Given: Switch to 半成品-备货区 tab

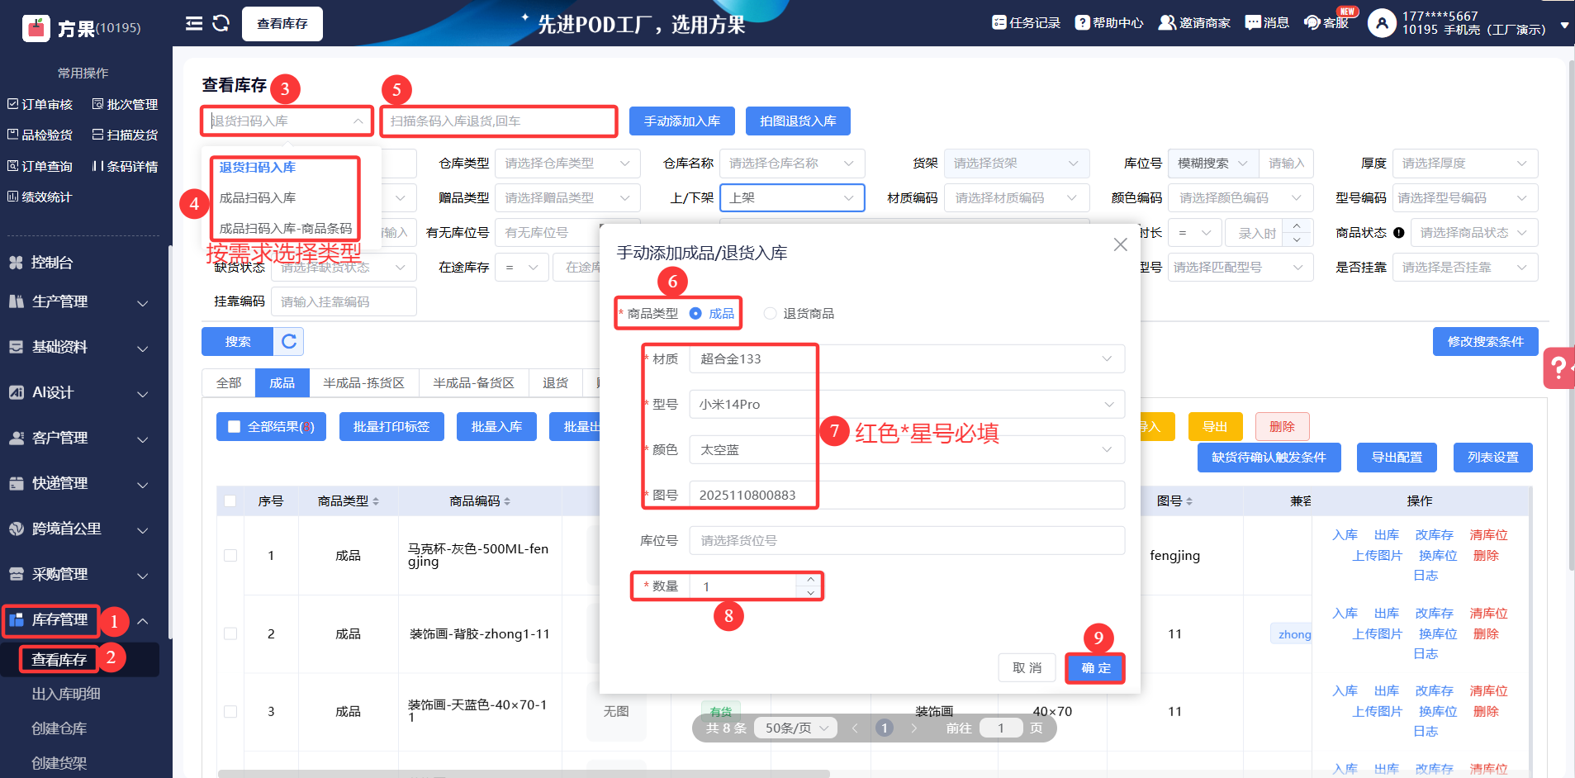Looking at the screenshot, I should [x=473, y=382].
